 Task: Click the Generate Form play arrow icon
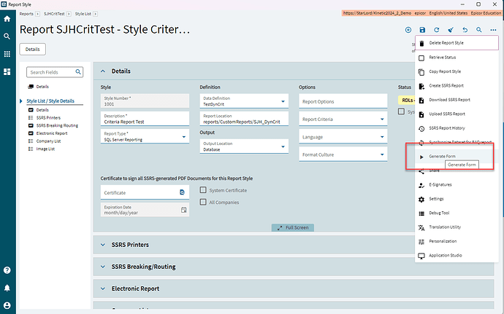pos(421,157)
